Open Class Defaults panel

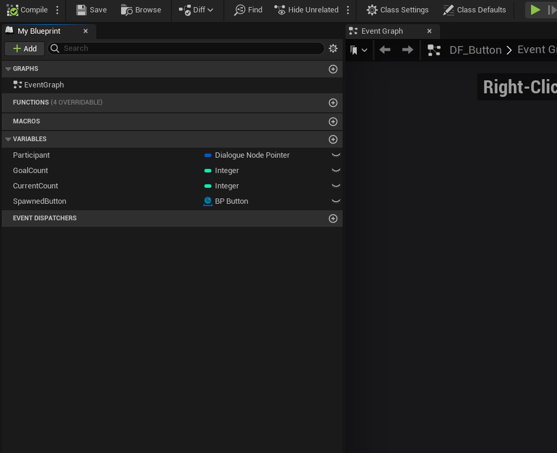tap(474, 10)
